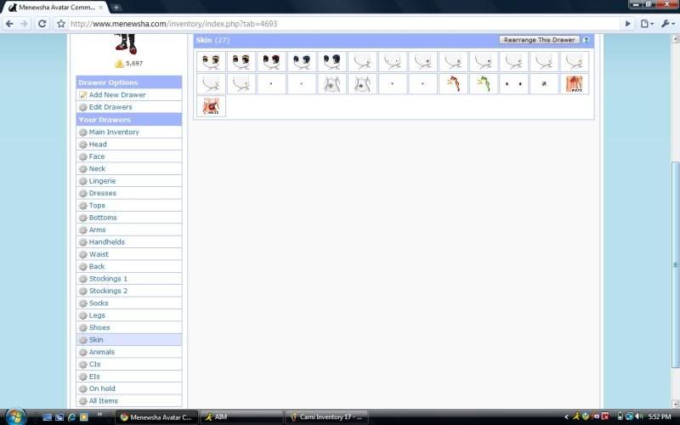The image size is (680, 425).
Task: Open the wrench settings menu
Action: tap(667, 24)
